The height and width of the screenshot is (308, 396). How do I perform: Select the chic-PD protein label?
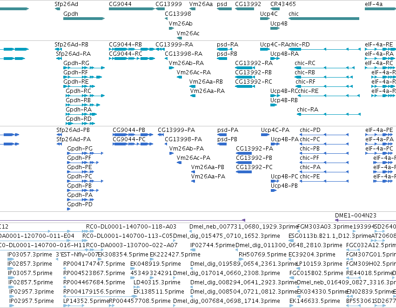(x=310, y=130)
